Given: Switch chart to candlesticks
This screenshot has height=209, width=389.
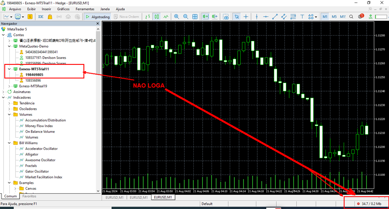Looking at the screenshot, I should tap(157, 17).
